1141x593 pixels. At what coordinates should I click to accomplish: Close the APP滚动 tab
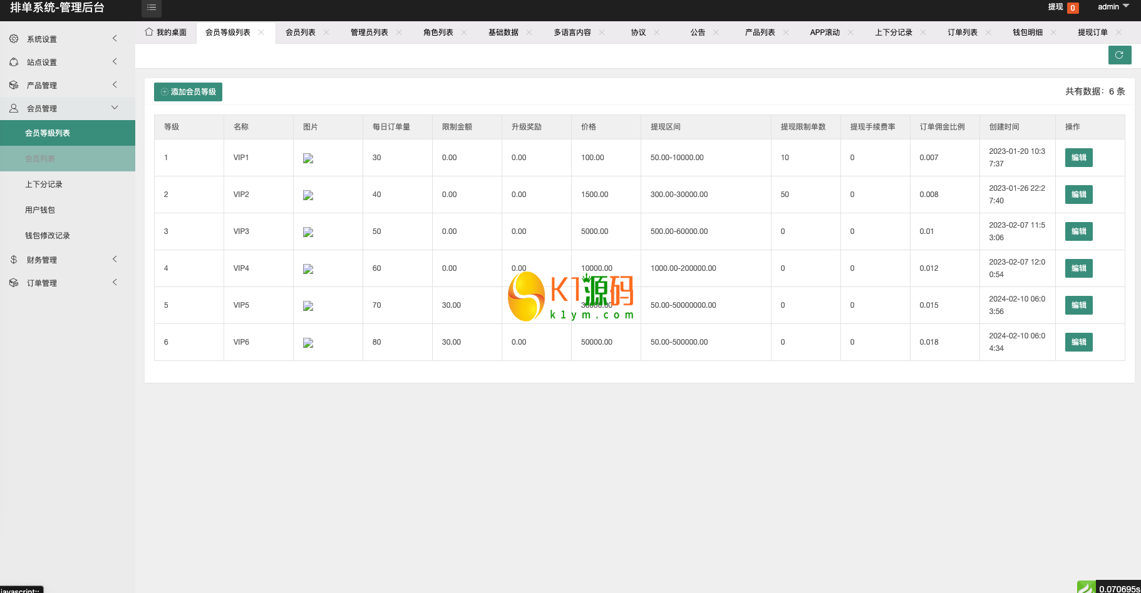(x=850, y=33)
